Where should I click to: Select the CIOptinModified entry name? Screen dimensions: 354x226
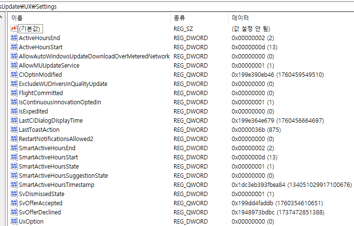coord(40,75)
